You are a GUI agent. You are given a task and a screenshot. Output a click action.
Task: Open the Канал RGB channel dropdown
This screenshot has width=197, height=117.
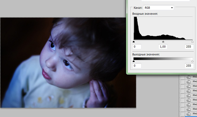point(158,8)
